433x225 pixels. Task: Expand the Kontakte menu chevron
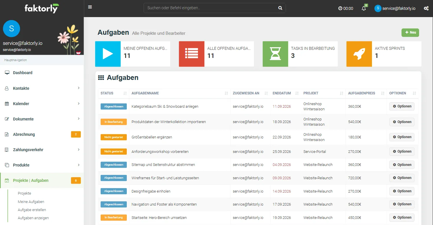(x=79, y=88)
